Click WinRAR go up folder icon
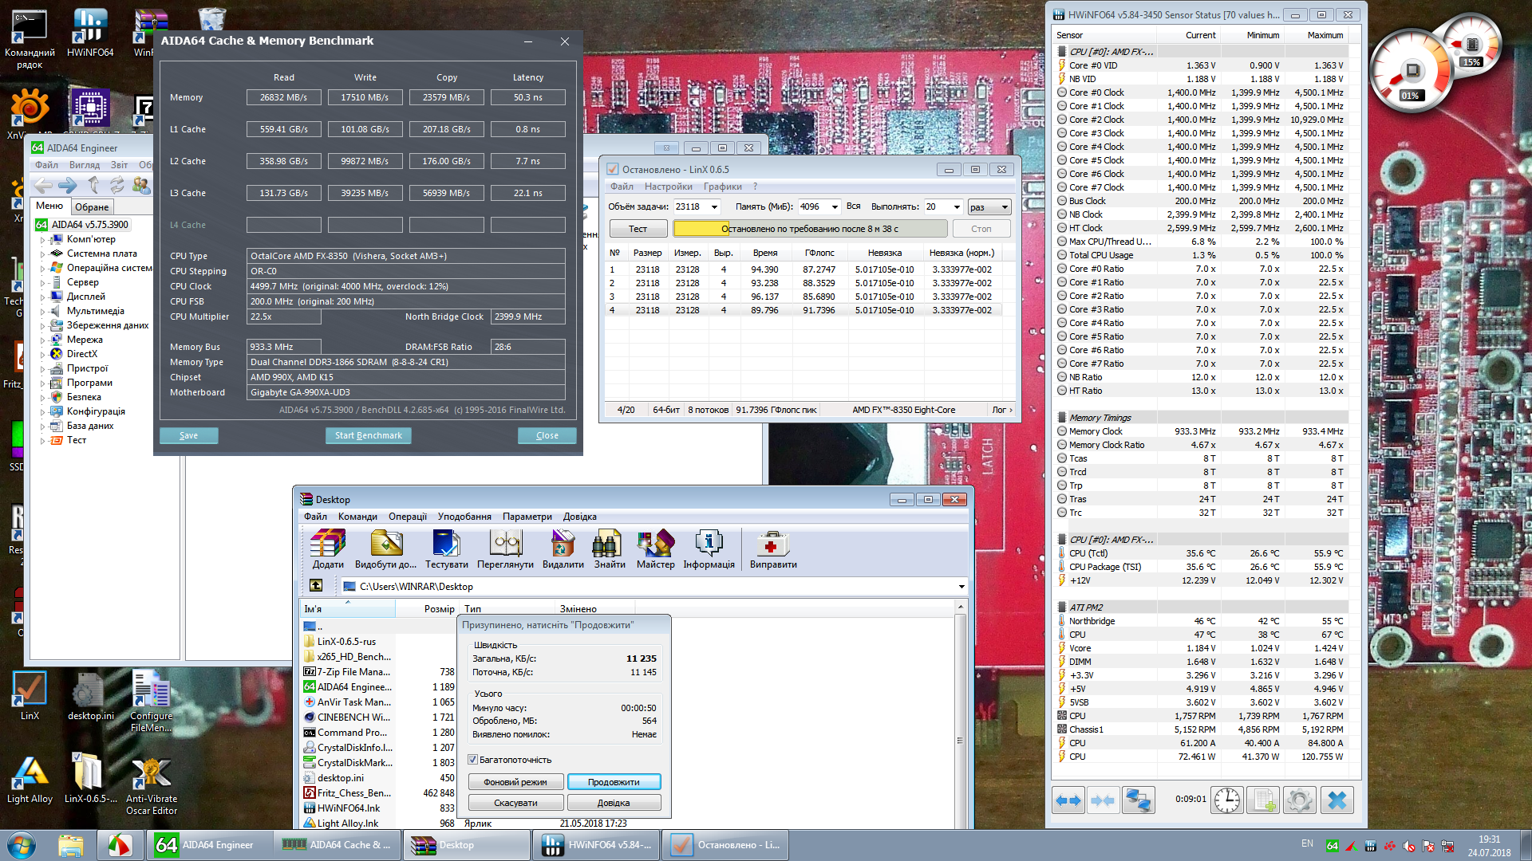Image resolution: width=1532 pixels, height=861 pixels. [x=316, y=586]
